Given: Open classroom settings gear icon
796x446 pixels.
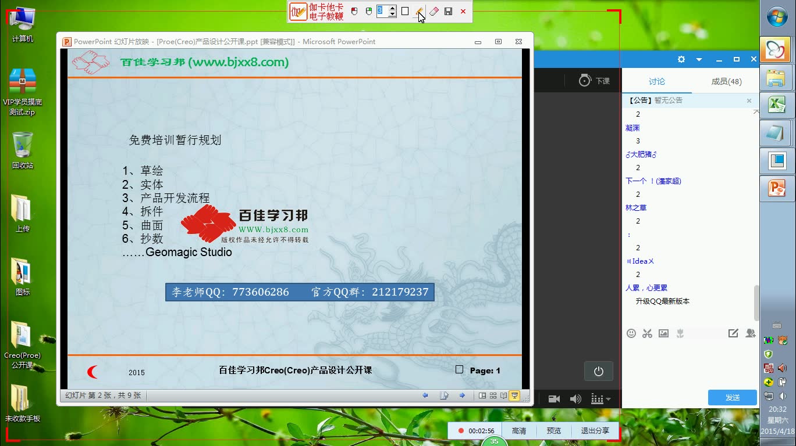Looking at the screenshot, I should click(x=681, y=59).
